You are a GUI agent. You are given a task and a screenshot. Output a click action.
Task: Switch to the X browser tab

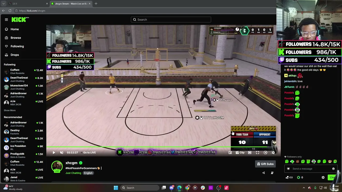pos(27,4)
